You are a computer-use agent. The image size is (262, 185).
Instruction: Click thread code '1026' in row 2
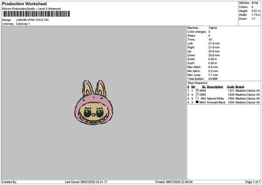click(x=231, y=95)
